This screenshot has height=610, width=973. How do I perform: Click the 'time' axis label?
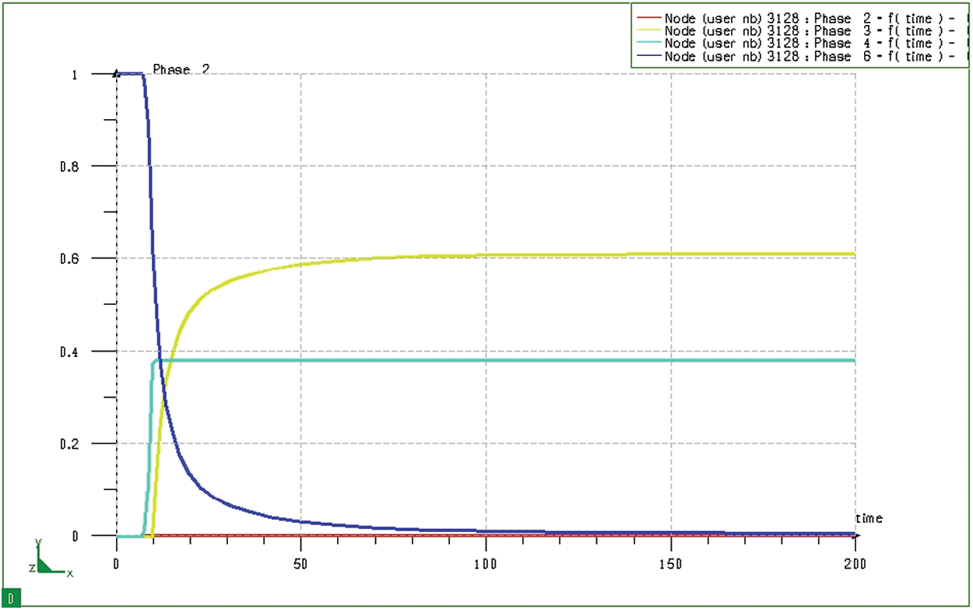coord(869,518)
